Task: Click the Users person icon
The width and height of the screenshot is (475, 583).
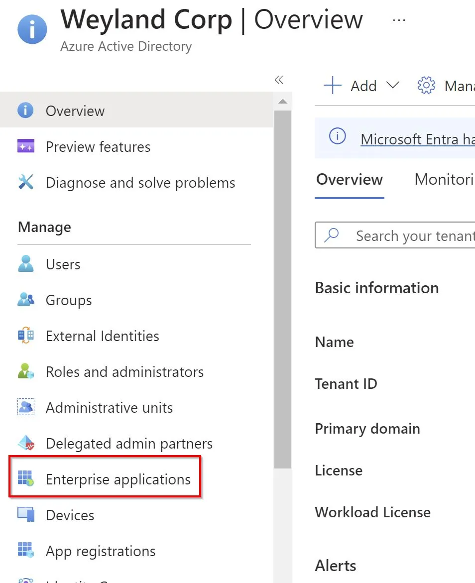Action: pos(26,263)
